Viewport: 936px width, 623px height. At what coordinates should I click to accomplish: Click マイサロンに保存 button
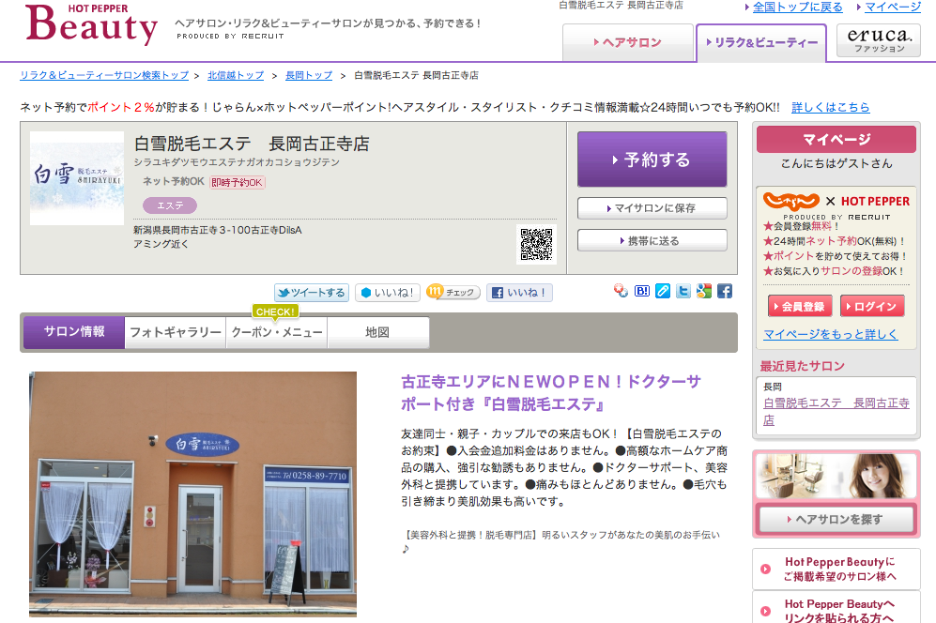click(652, 208)
